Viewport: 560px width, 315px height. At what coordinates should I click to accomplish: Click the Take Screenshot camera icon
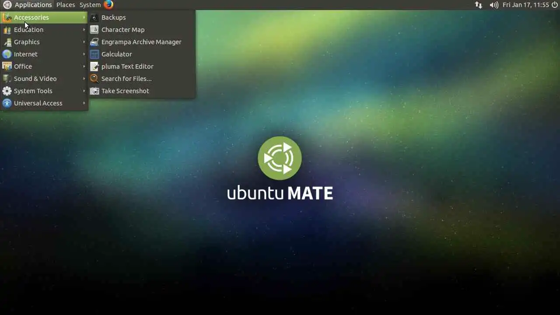pos(94,91)
